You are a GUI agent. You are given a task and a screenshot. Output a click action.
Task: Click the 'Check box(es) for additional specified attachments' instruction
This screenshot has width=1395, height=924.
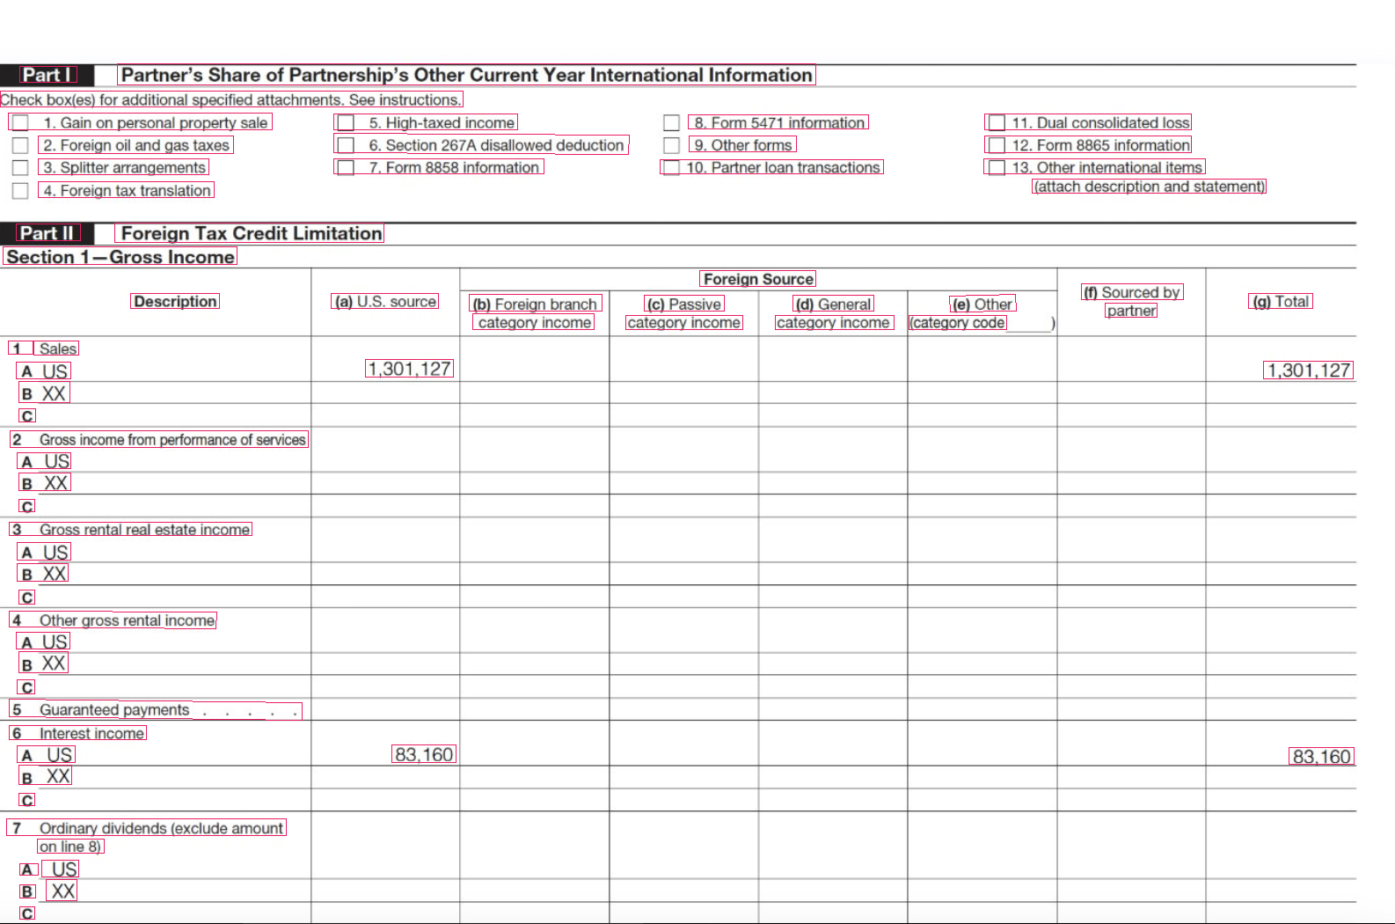coord(230,100)
